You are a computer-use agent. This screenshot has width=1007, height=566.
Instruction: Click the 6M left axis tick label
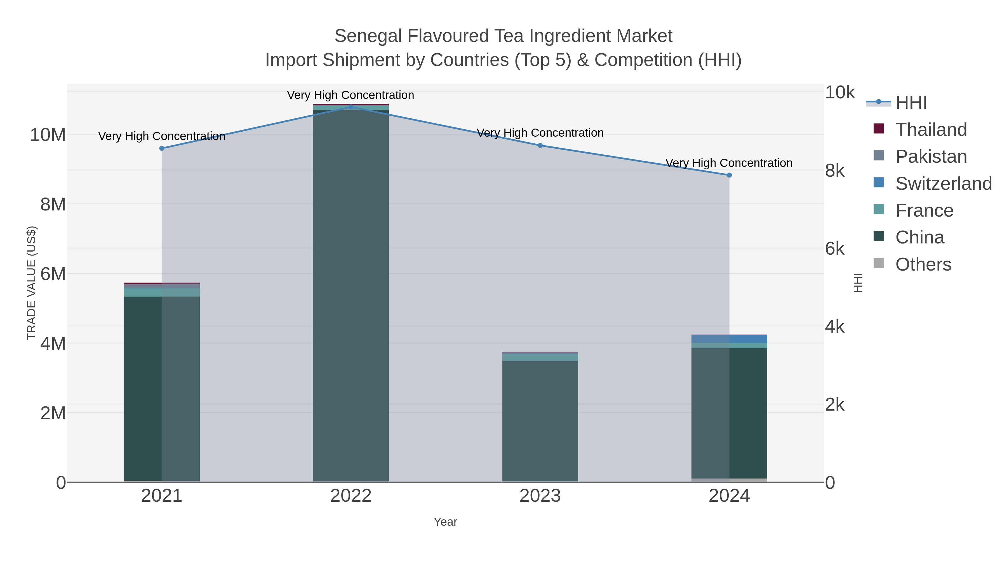click(x=53, y=274)
